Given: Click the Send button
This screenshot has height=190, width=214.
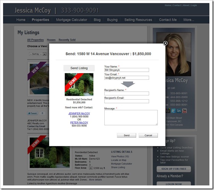Looking at the screenshot, I should coord(126,135).
